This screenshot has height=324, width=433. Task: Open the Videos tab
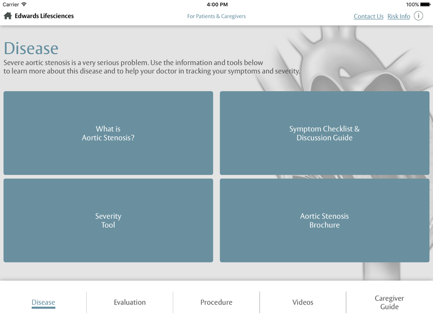click(303, 302)
